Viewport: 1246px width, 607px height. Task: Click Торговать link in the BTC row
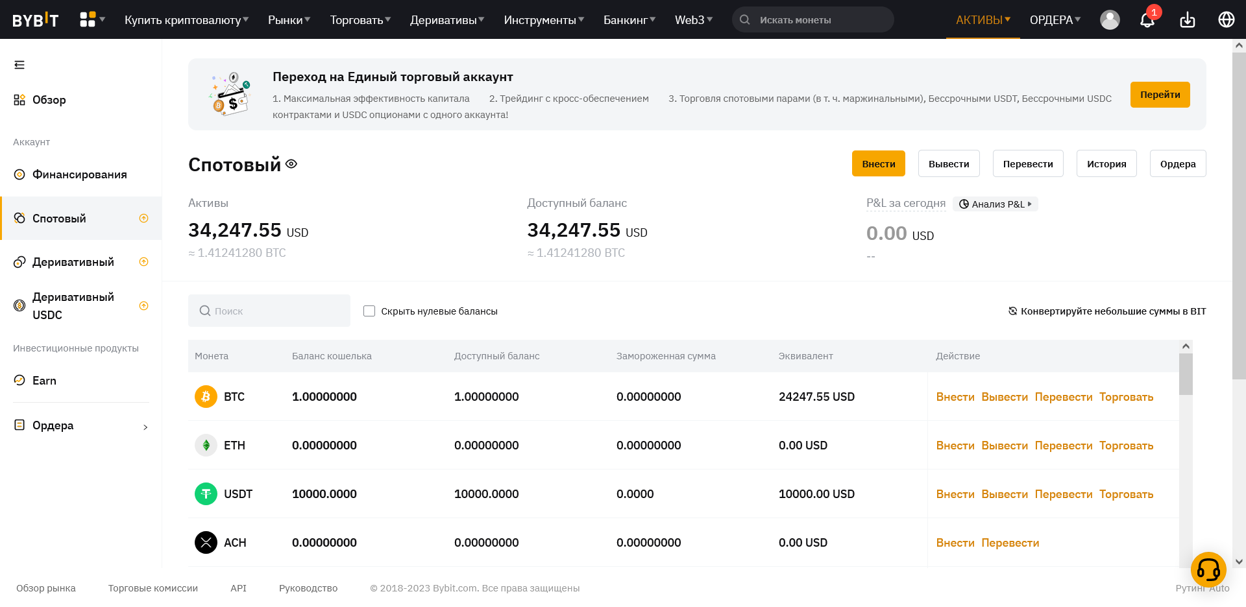(1126, 397)
